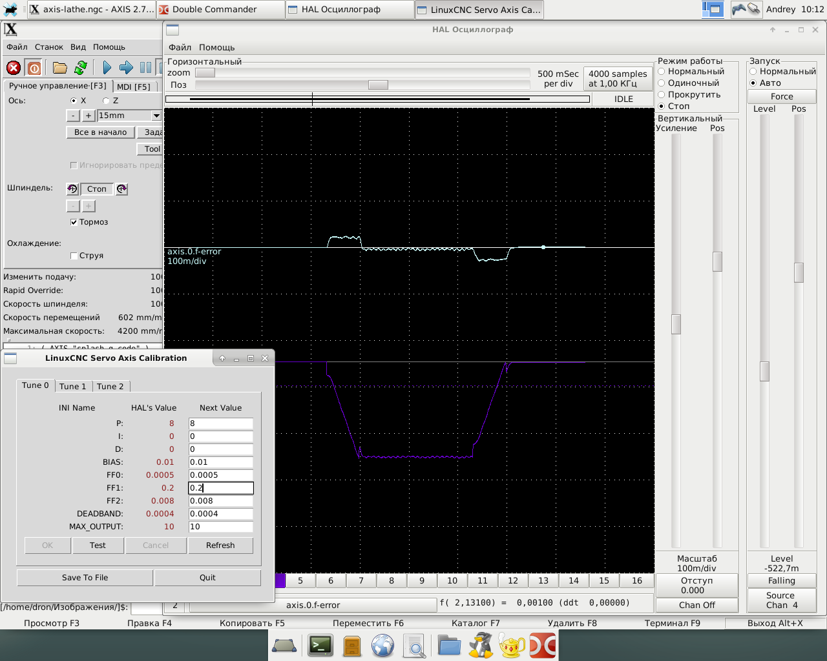Launch the terminal from the dock
Screen dimensions: 827x661
tap(320, 646)
